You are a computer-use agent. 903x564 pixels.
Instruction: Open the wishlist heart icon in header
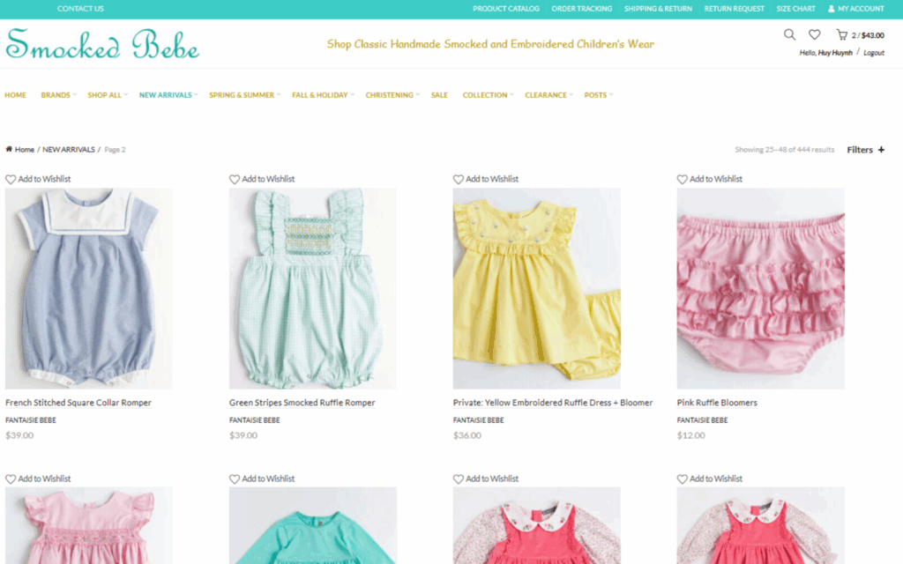click(x=814, y=35)
